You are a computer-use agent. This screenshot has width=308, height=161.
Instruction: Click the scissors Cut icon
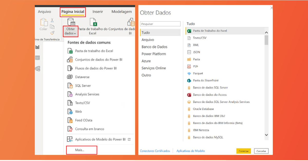52,20
